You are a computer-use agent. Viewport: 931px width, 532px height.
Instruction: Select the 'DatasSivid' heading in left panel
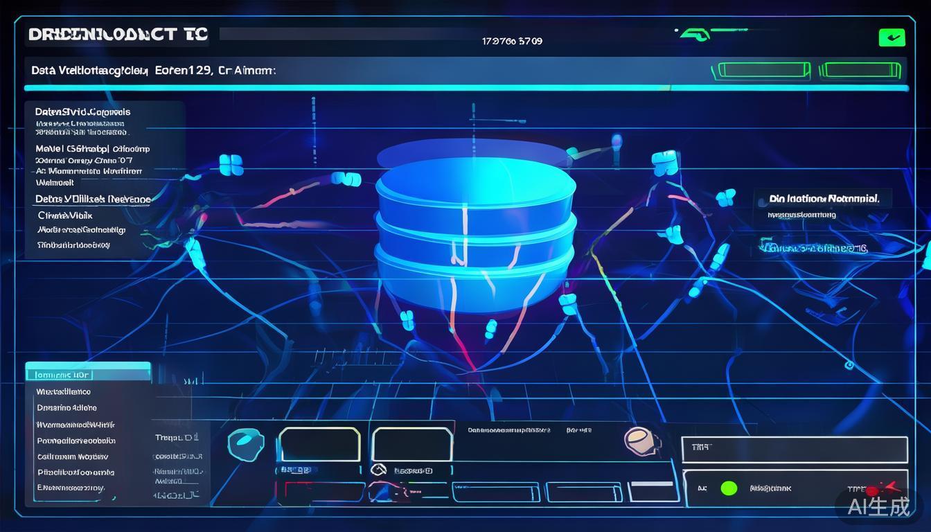pos(82,112)
